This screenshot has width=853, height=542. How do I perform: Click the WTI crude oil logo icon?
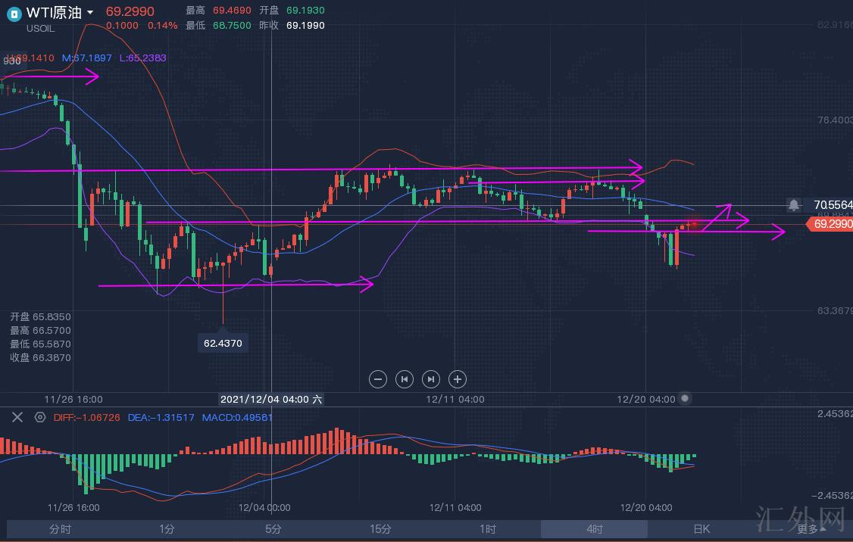[14, 13]
